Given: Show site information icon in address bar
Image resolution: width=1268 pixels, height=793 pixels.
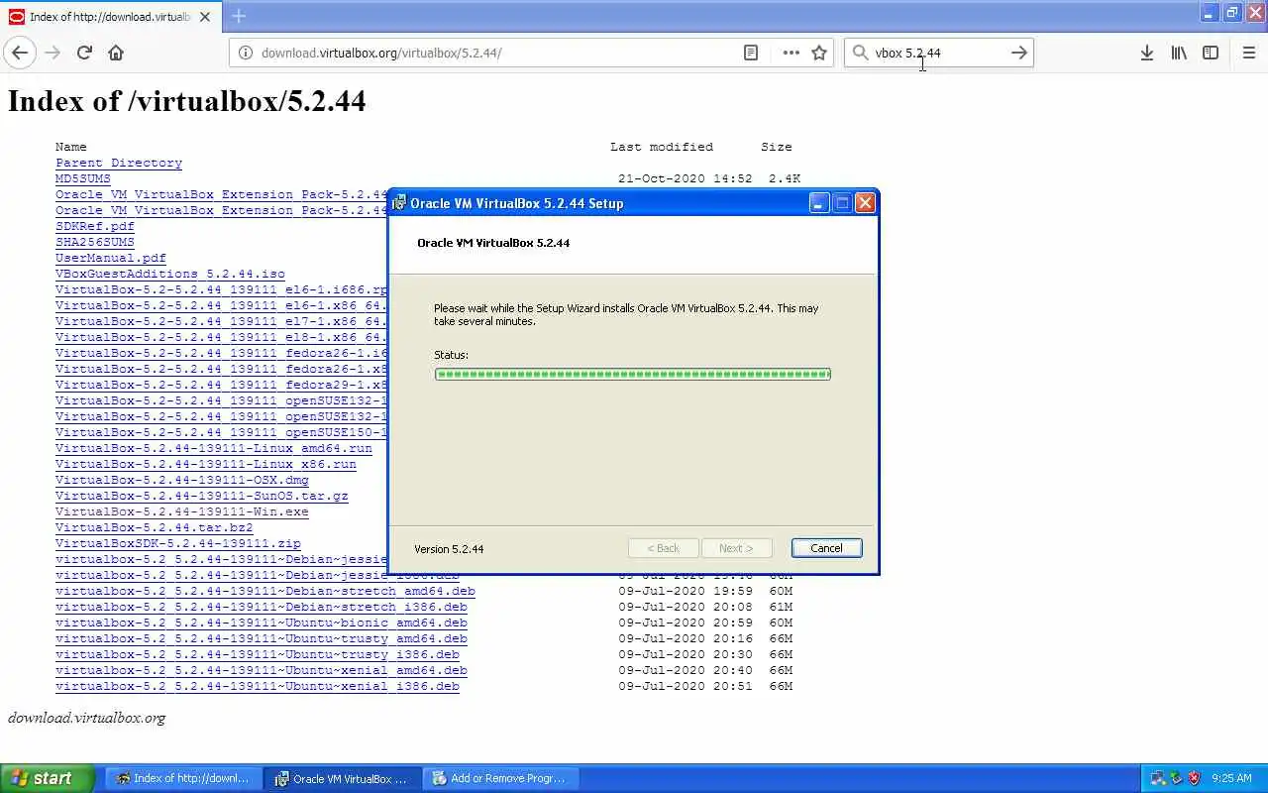Looking at the screenshot, I should click(x=246, y=53).
